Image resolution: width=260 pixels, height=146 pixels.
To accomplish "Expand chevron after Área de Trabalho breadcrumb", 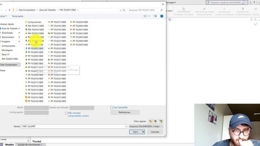I will coord(58,10).
